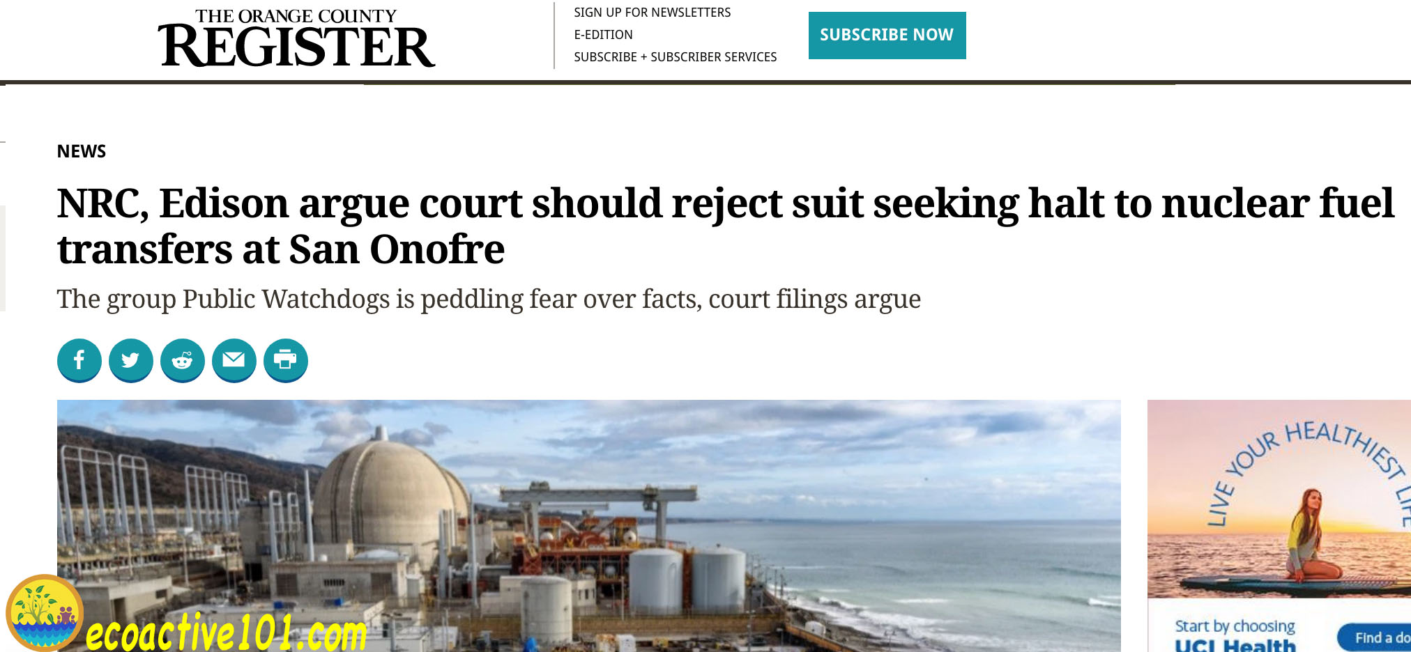Open the ecoactive101 round logo
Viewport: 1411px width, 652px height.
[x=45, y=612]
